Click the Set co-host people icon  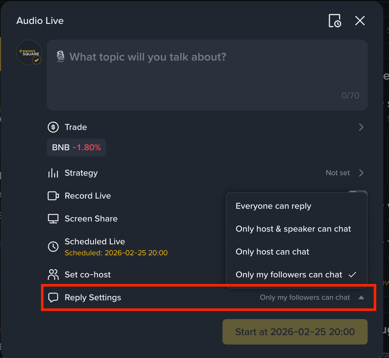point(53,275)
